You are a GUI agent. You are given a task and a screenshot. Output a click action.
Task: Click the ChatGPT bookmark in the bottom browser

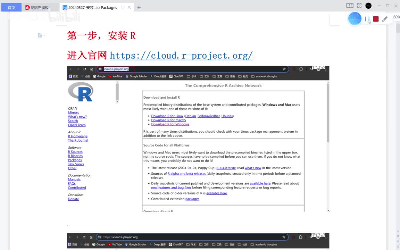[176, 244]
